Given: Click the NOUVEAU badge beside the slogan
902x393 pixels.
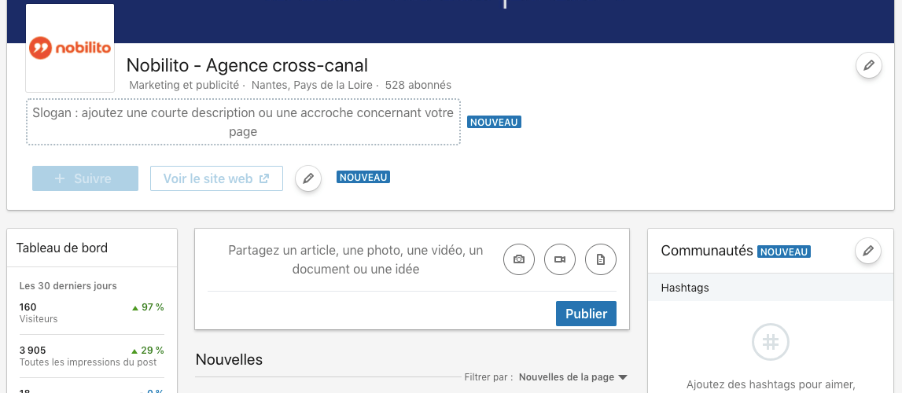Looking at the screenshot, I should point(495,123).
